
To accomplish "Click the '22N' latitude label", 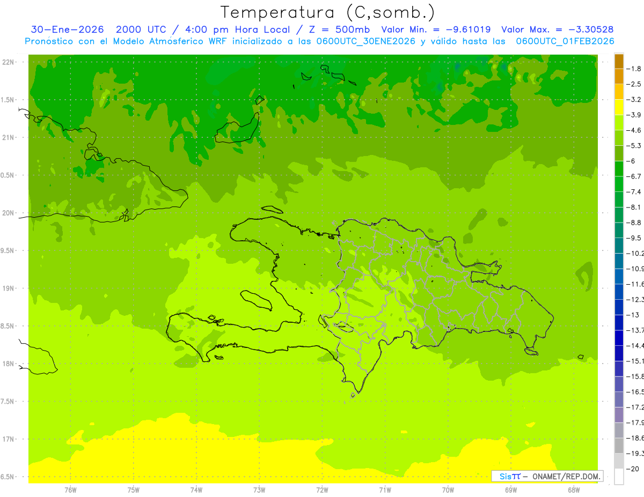I will (9, 62).
